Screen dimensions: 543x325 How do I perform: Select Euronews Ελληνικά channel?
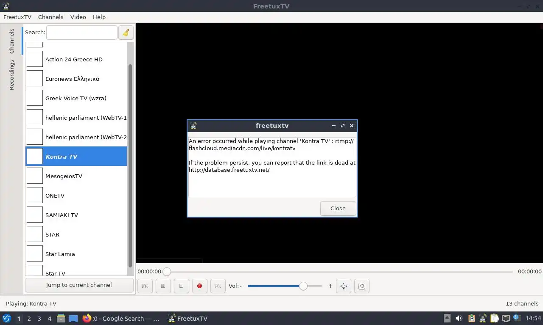tap(76, 79)
